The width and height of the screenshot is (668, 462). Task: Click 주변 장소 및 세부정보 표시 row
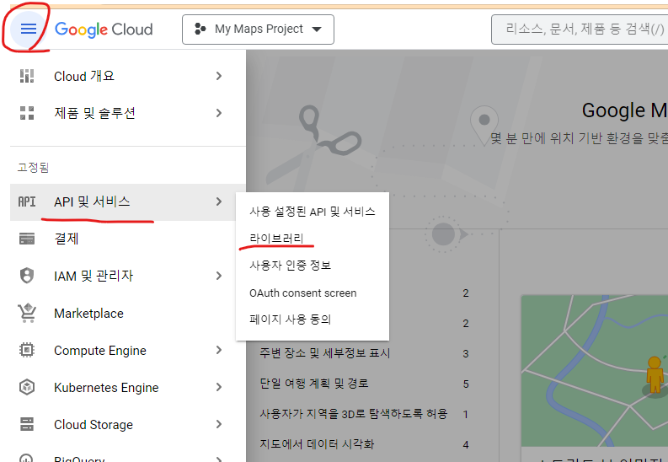(365, 353)
